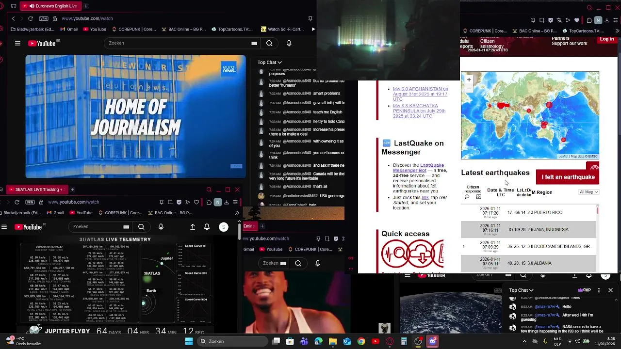Reload the 3I/ATLAS tracking page
The height and width of the screenshot is (349, 621).
tap(17, 202)
